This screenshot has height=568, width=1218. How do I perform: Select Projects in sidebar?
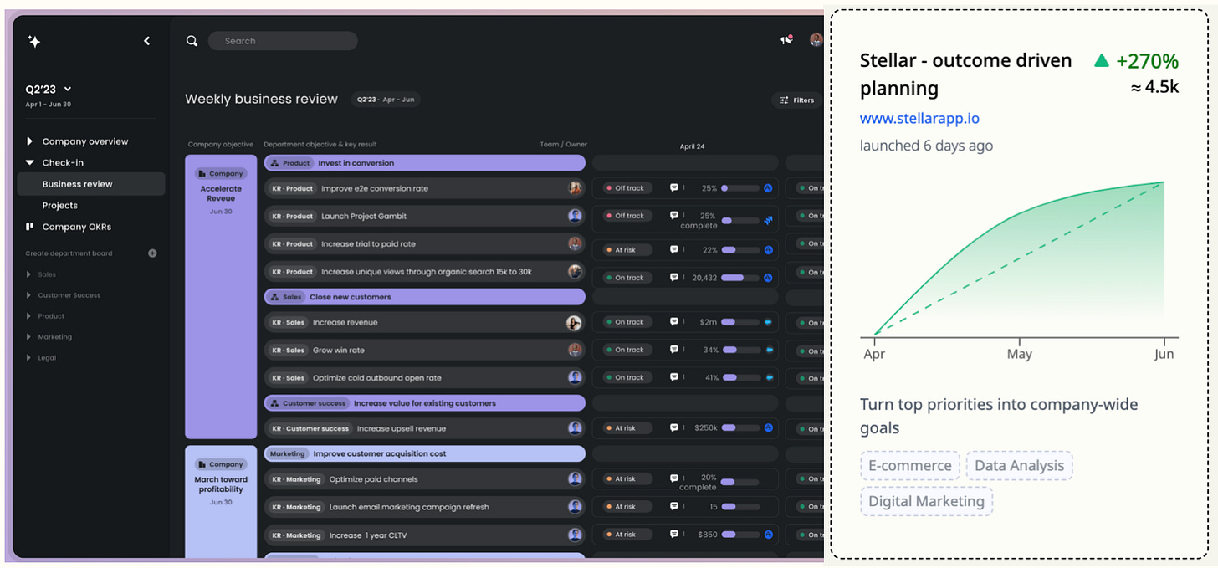pos(60,206)
